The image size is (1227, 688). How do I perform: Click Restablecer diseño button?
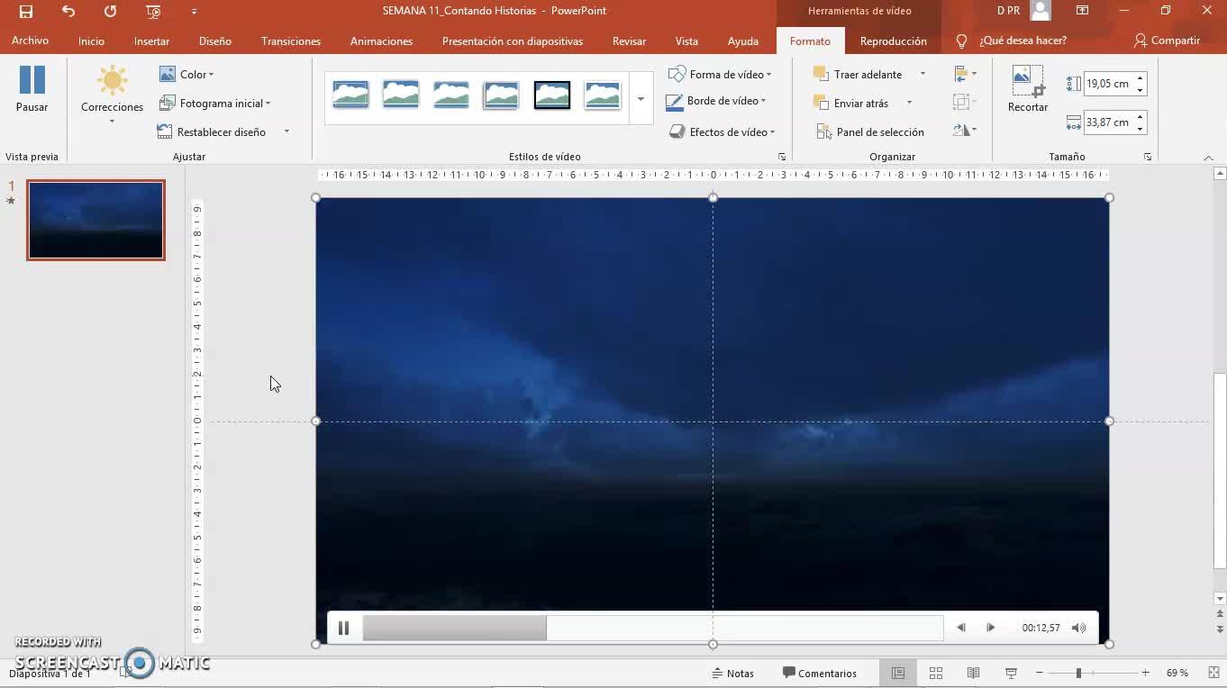[221, 132]
